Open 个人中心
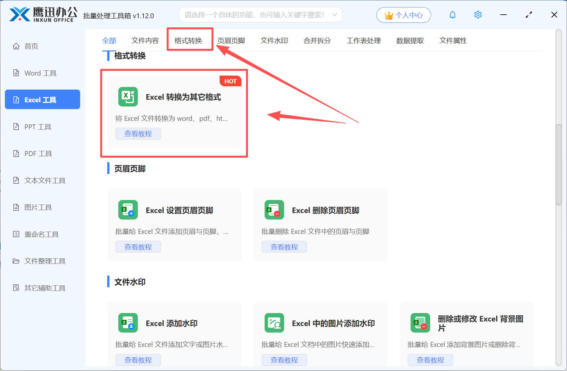The height and width of the screenshot is (371, 567). click(x=403, y=15)
